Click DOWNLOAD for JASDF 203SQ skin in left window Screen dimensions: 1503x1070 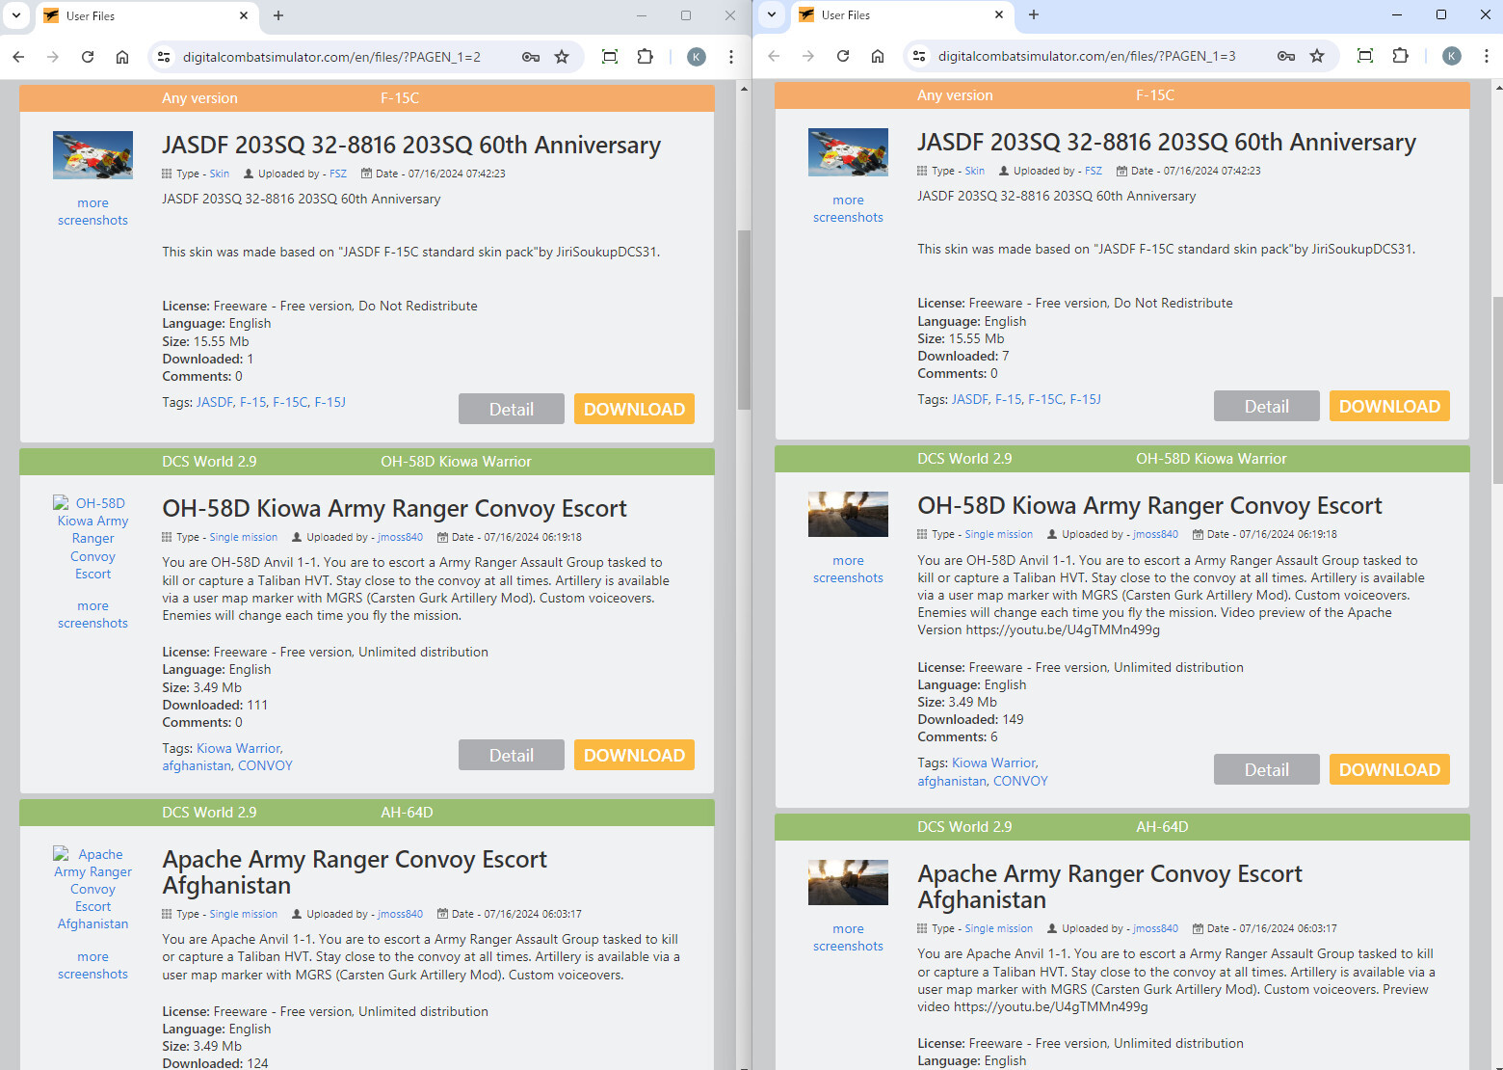coord(634,409)
